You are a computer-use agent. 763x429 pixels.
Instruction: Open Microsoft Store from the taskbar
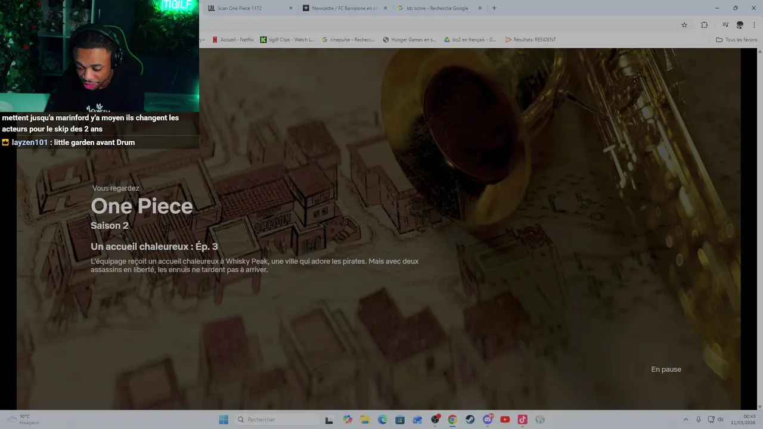coord(400,419)
